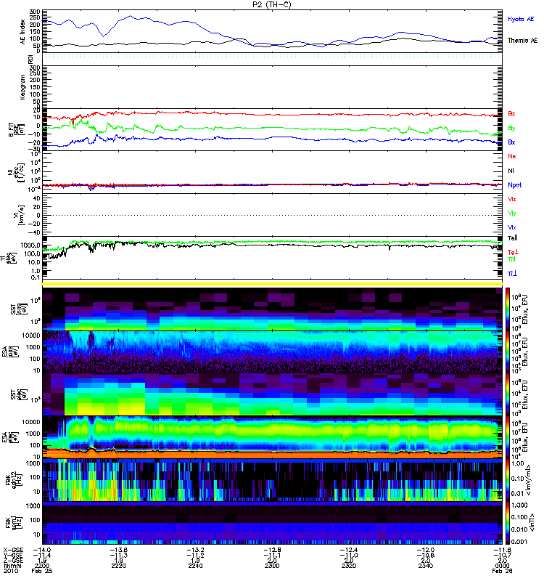Screen dimensions: 544x581
Task: Click the black Tell temperature legend label
Action: (513, 238)
